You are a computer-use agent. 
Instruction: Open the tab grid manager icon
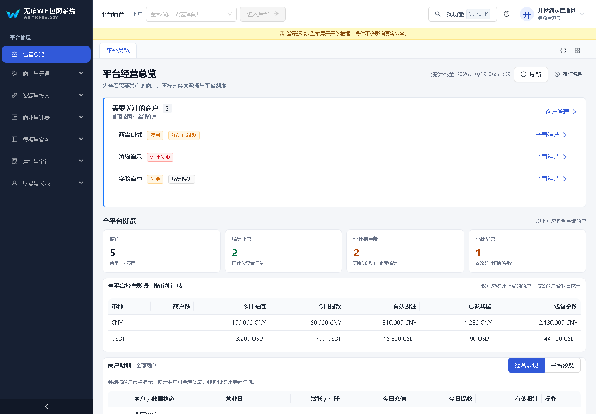click(577, 51)
